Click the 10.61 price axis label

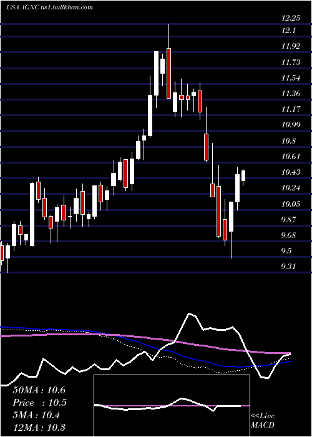291,156
